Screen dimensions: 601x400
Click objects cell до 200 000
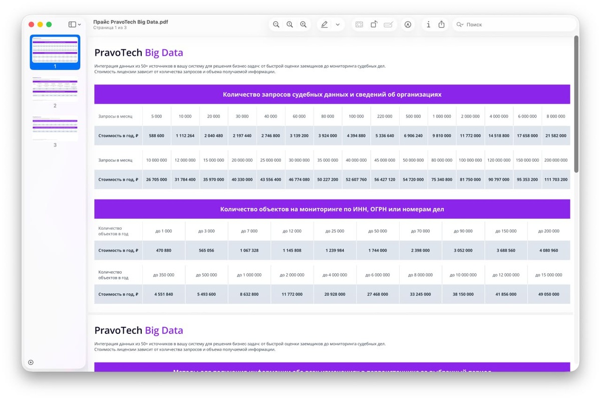[548, 231]
